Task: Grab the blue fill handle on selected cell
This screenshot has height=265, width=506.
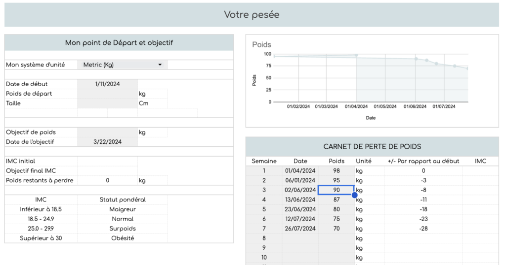Action: [354, 195]
